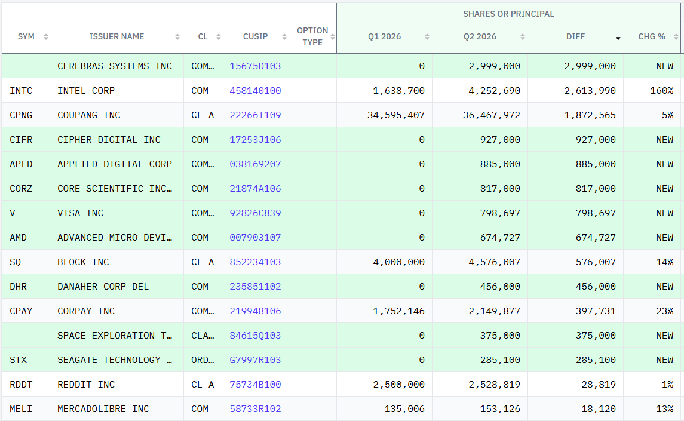Open CUSIP link 92826C839 for Visa

pos(255,213)
